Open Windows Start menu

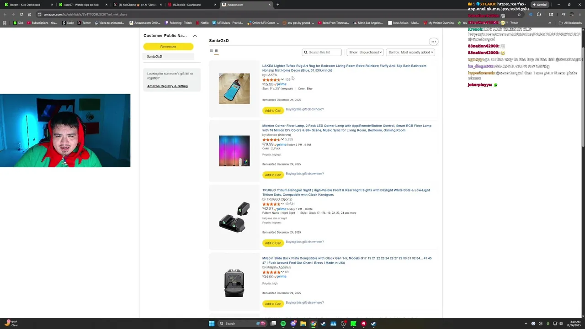pos(212,324)
